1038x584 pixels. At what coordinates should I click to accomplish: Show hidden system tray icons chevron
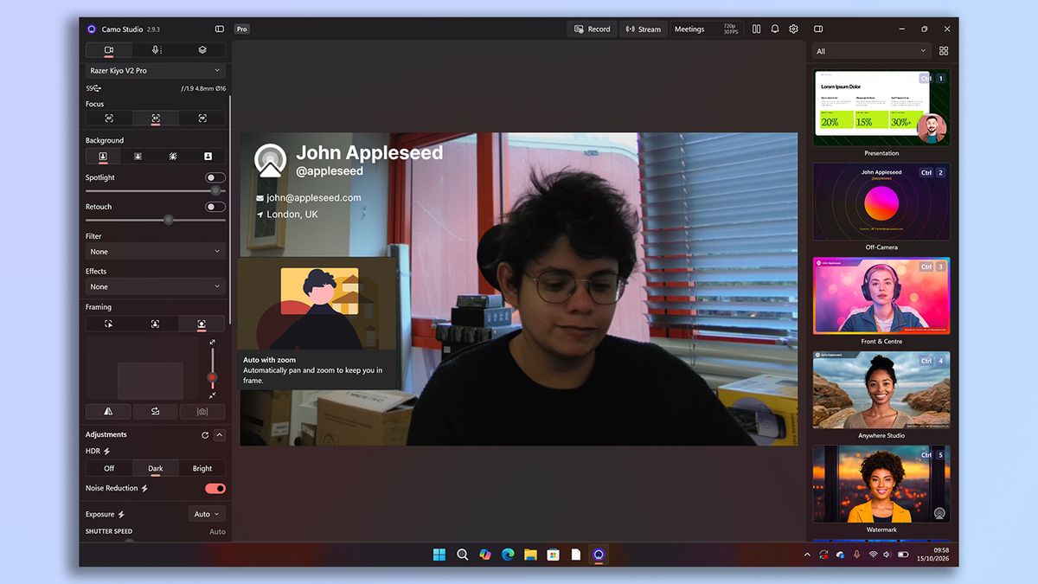[x=807, y=555]
